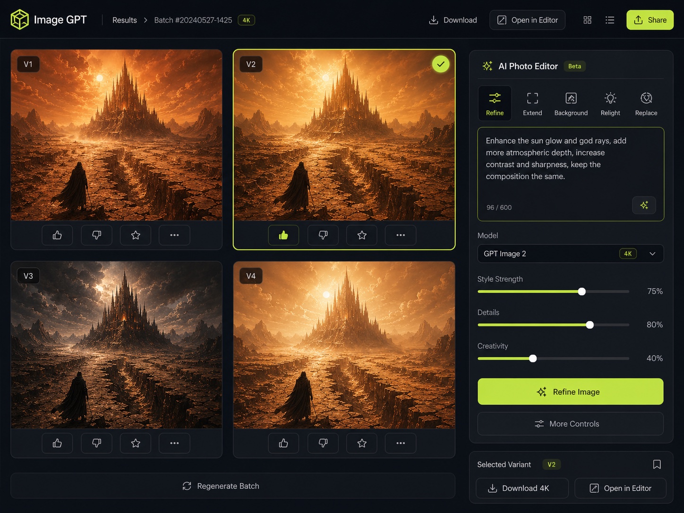Open the Relight tab
The width and height of the screenshot is (684, 513).
(610, 103)
